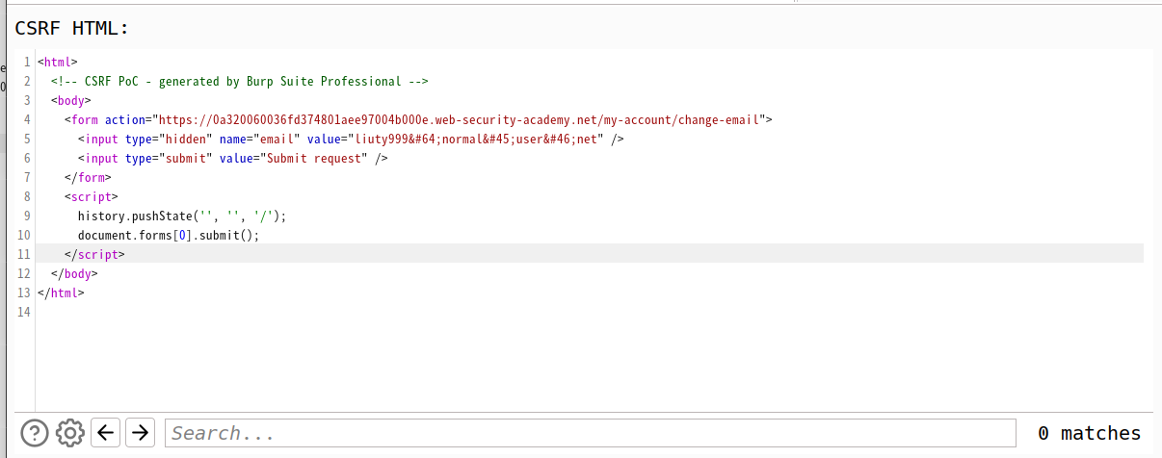
Task: Focus the Search input field
Action: click(x=590, y=433)
